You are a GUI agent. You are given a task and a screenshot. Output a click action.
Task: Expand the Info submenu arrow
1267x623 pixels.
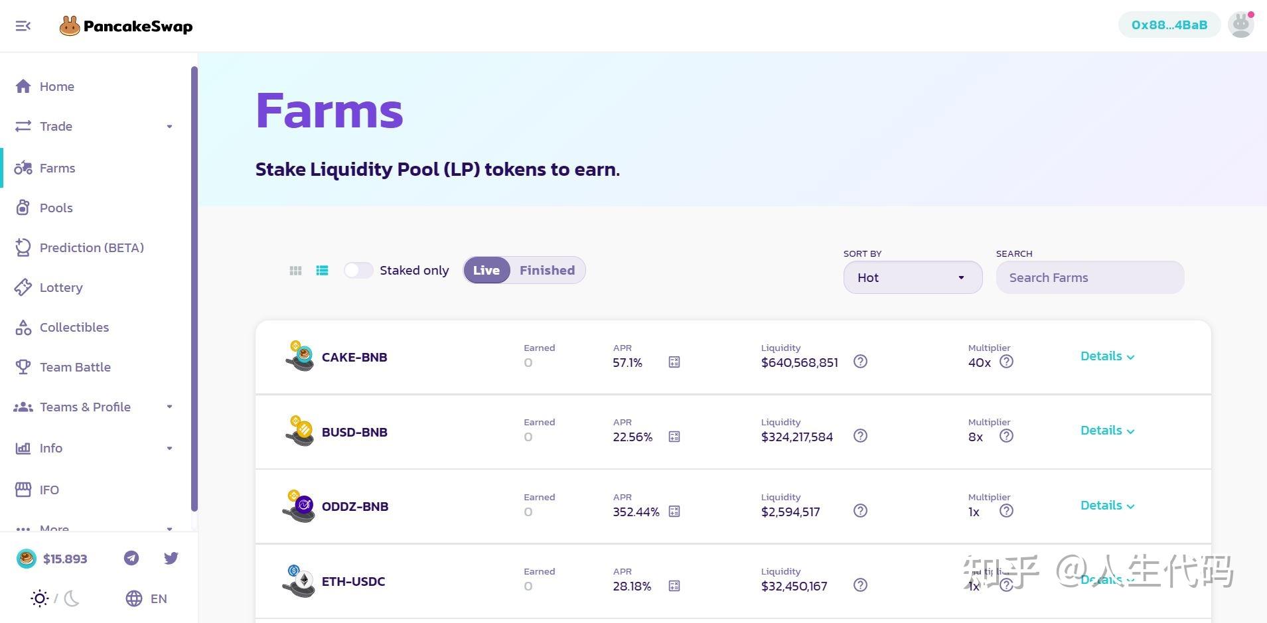coord(169,448)
